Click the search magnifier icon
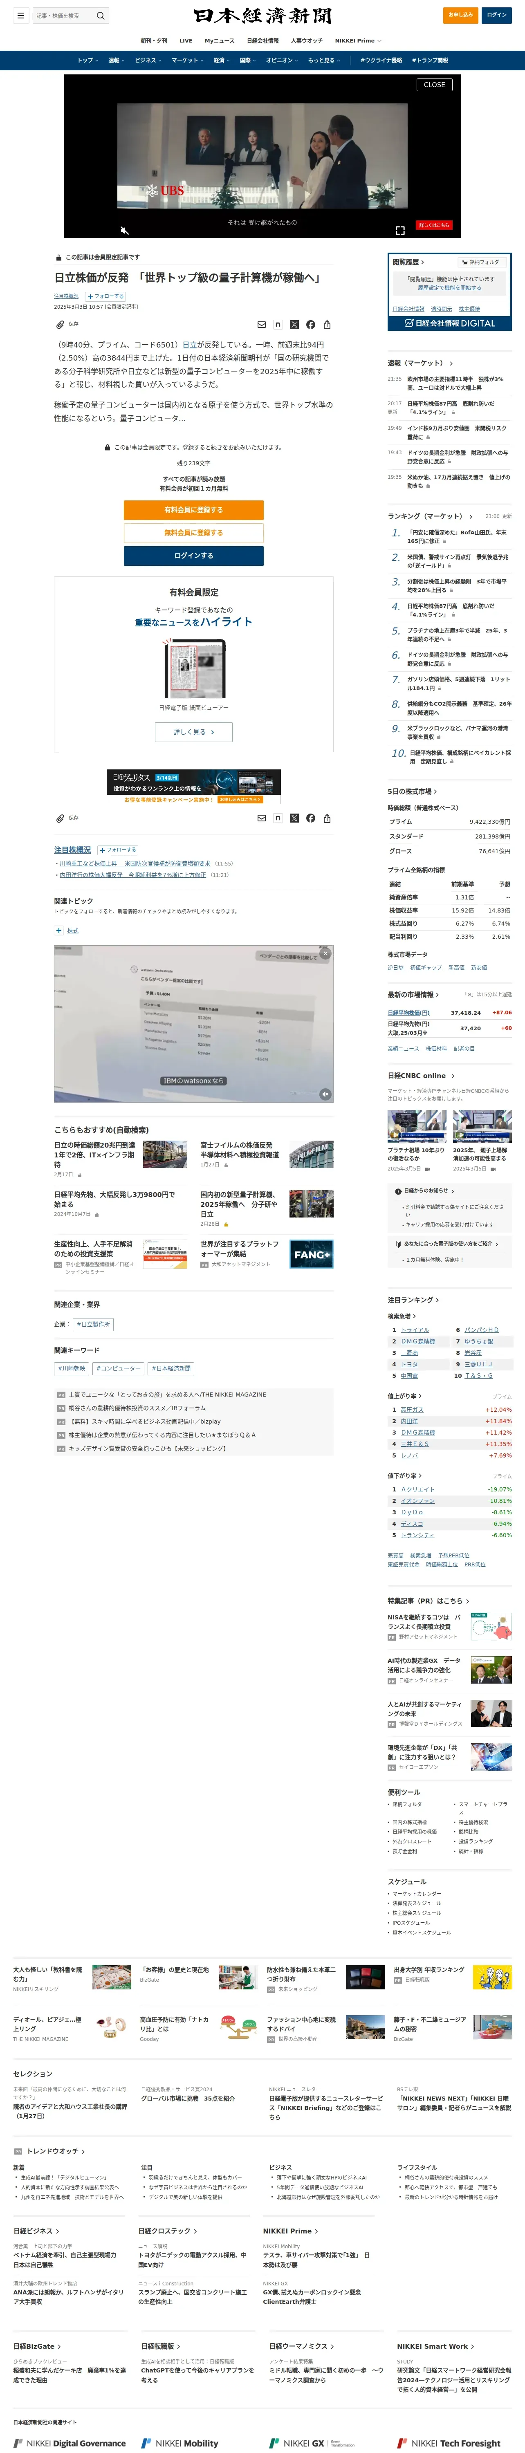This screenshot has height=2453, width=525. tap(100, 15)
